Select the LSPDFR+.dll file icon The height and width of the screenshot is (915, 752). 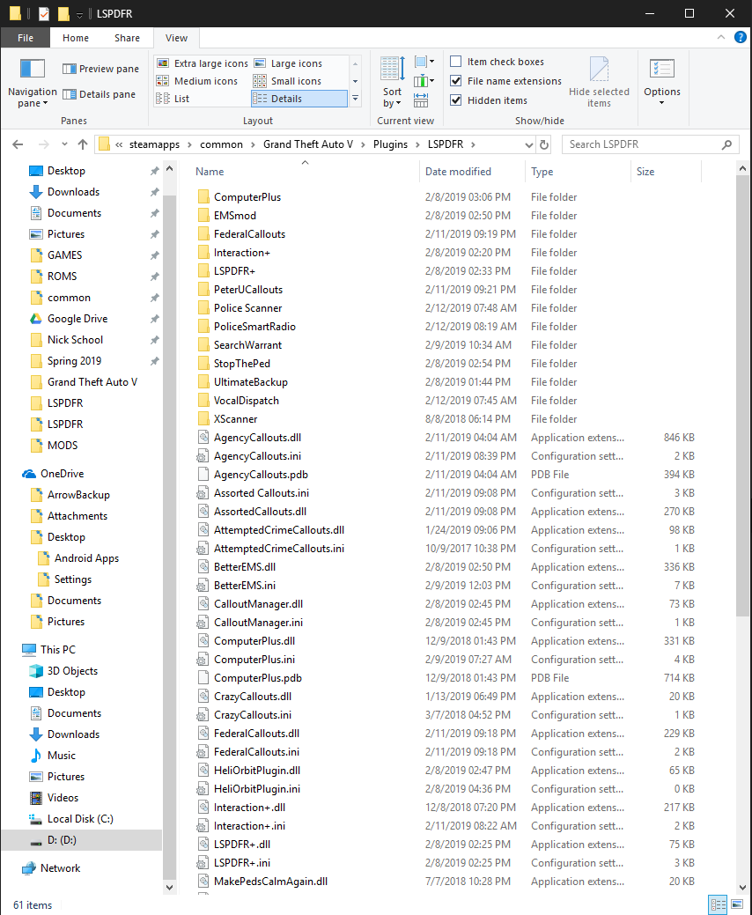(x=203, y=845)
